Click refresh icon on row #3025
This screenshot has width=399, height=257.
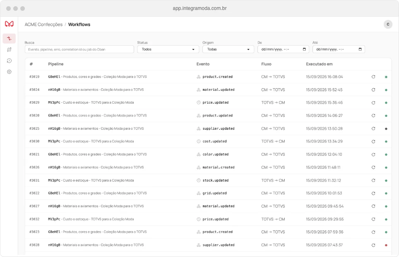[x=373, y=128]
